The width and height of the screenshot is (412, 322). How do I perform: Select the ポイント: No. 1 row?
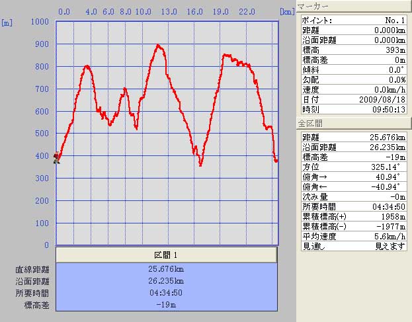(354, 20)
